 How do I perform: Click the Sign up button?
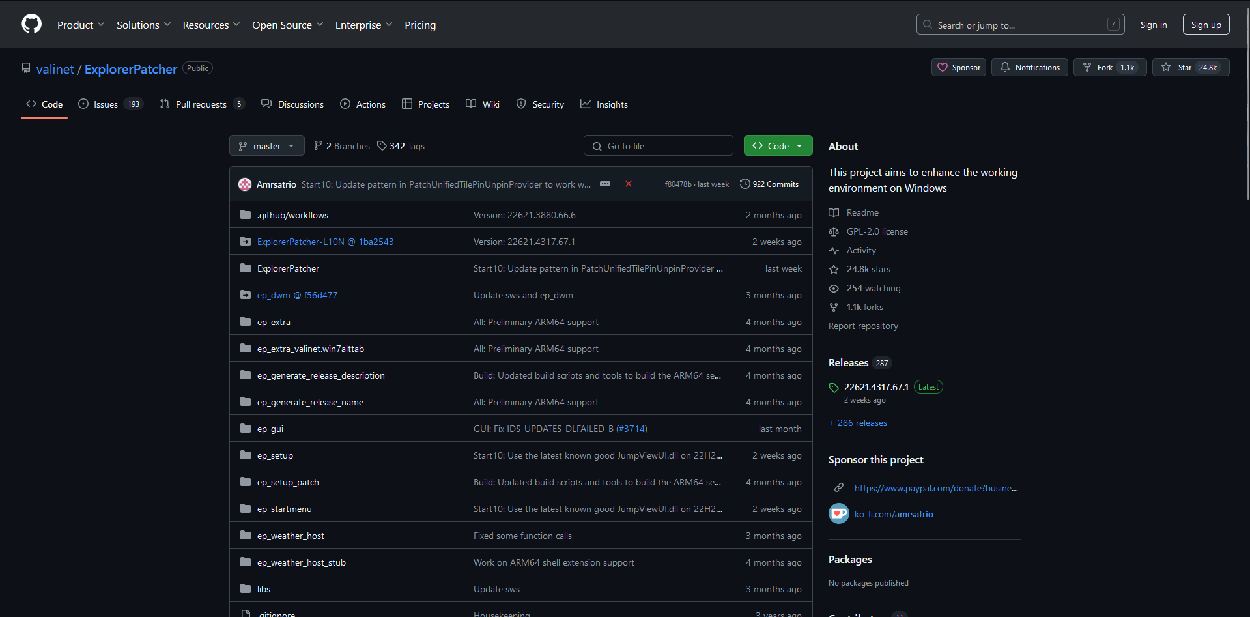pyautogui.click(x=1206, y=25)
